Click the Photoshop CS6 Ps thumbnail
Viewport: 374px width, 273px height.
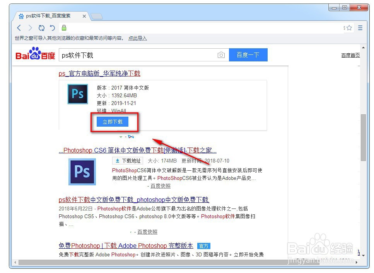82,172
